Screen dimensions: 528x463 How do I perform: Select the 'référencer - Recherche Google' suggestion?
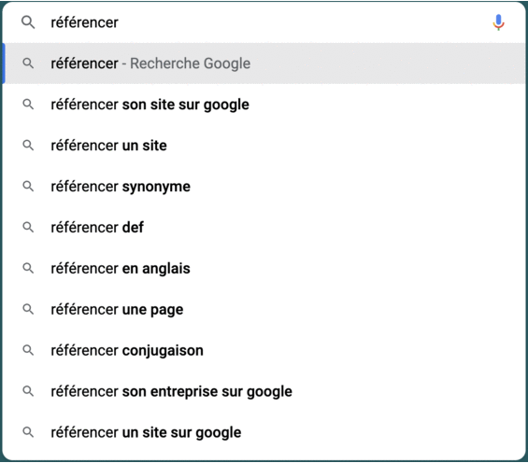click(x=264, y=63)
